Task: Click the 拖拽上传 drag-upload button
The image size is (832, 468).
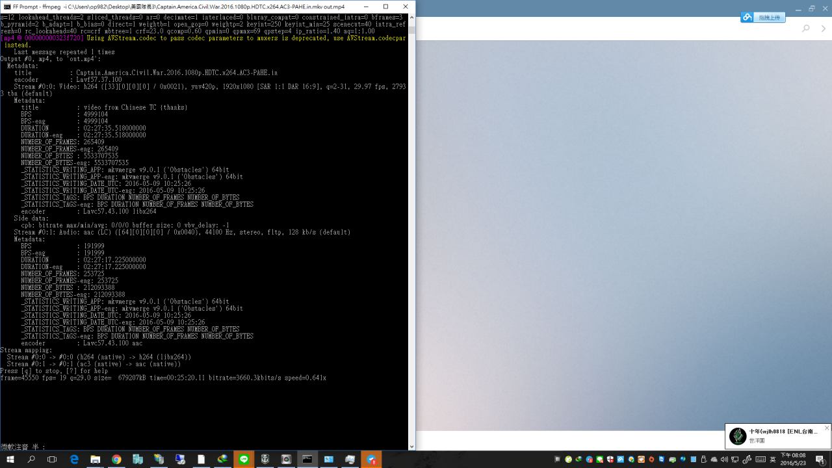Action: coord(763,18)
